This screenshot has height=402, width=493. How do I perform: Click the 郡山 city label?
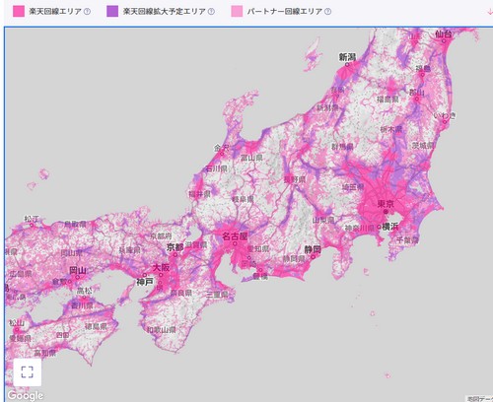pyautogui.click(x=417, y=93)
